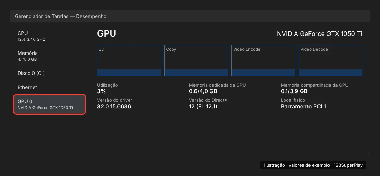380x176 pixels.
Task: Click driver version 32.0.15.6636
Action: pos(114,106)
